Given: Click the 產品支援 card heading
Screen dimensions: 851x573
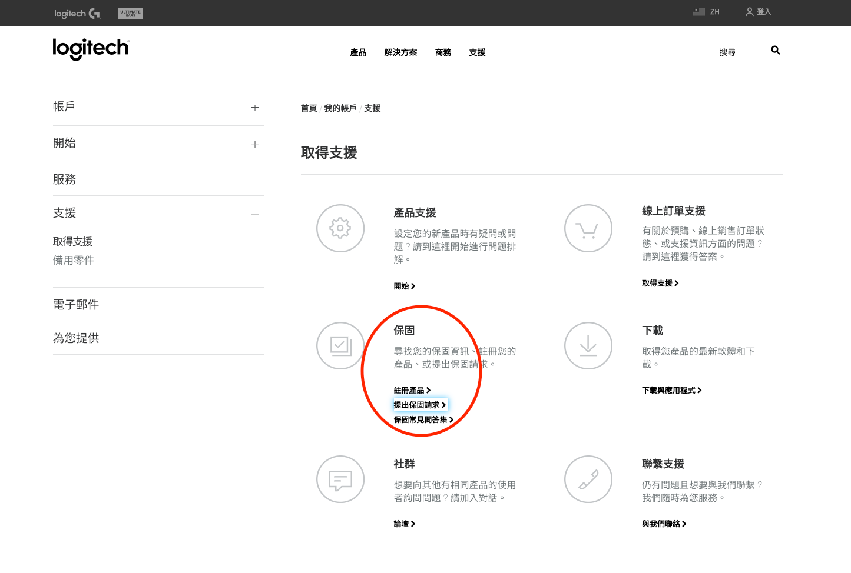Looking at the screenshot, I should click(x=415, y=213).
